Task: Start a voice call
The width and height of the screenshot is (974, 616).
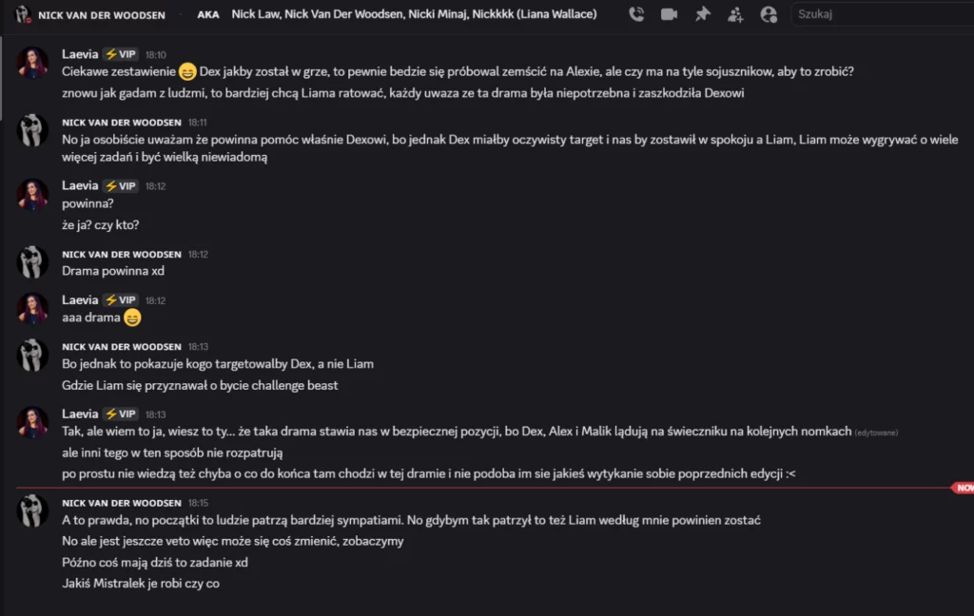Action: 637,14
